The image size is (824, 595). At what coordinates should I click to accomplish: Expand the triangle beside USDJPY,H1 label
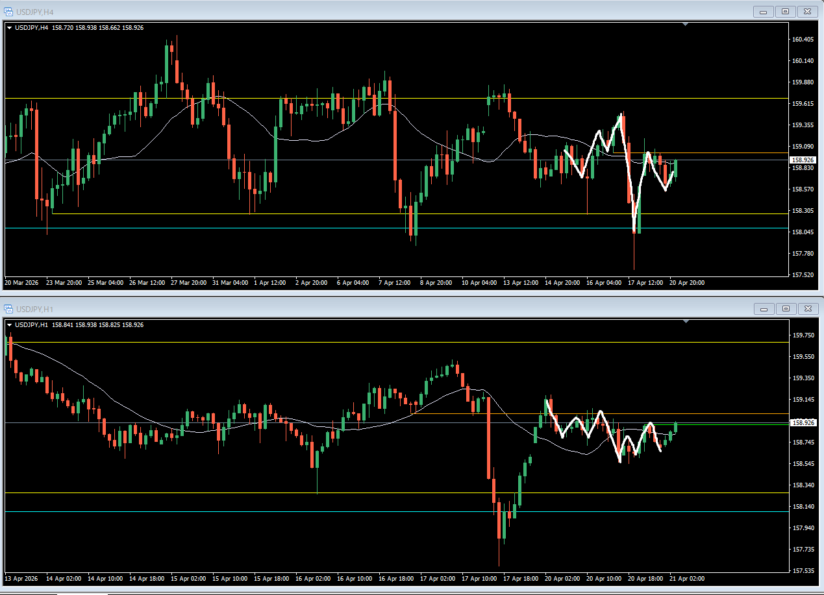10,324
